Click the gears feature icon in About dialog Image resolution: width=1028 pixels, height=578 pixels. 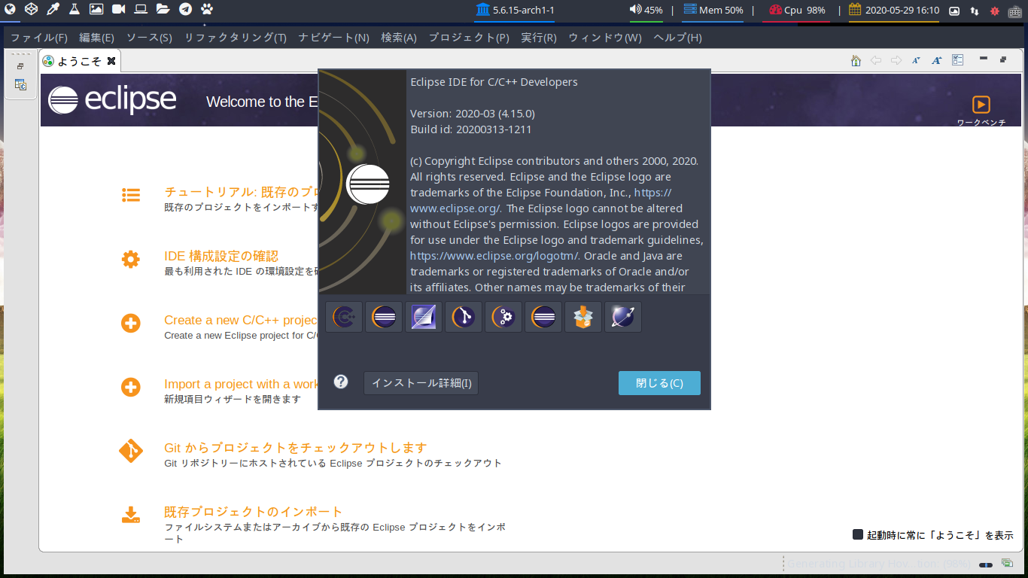point(503,317)
